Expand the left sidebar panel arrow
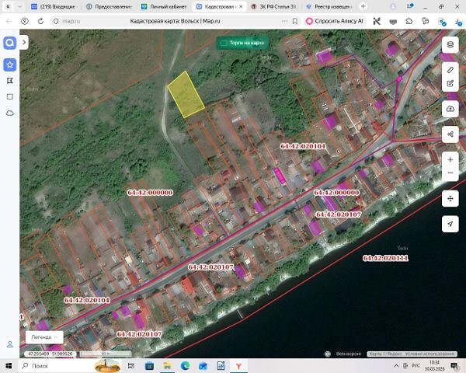This screenshot has height=373, width=466. coord(24,43)
